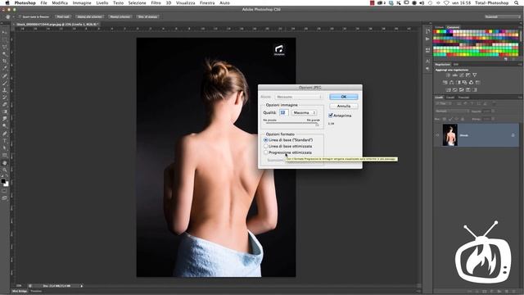Select the Hand tool in the toolbox
Image resolution: width=524 pixels, height=295 pixels.
tap(5, 163)
